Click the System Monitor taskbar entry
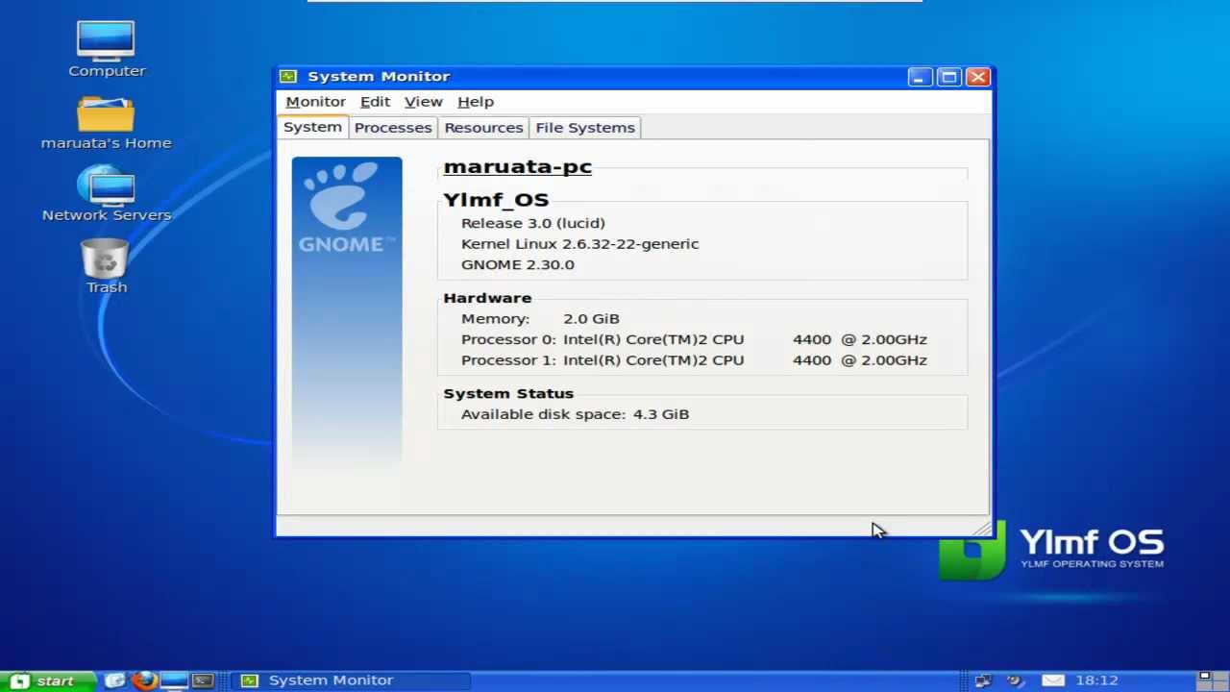The width and height of the screenshot is (1230, 692). (351, 680)
